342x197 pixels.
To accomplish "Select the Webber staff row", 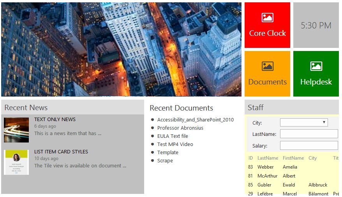I will (293, 167).
